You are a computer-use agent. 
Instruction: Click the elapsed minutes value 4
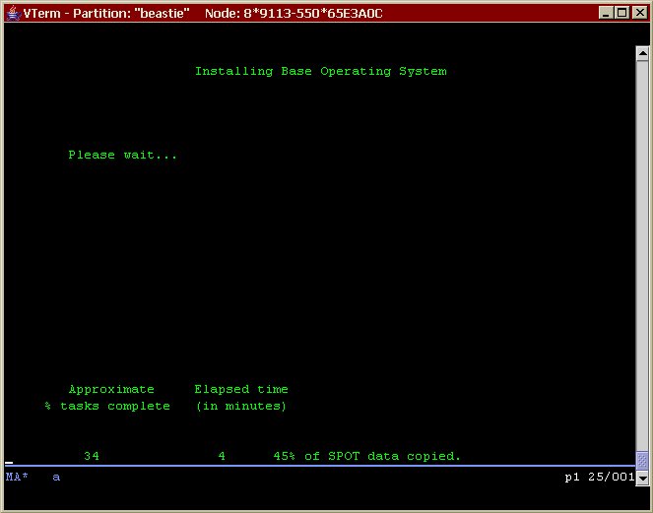coord(222,457)
